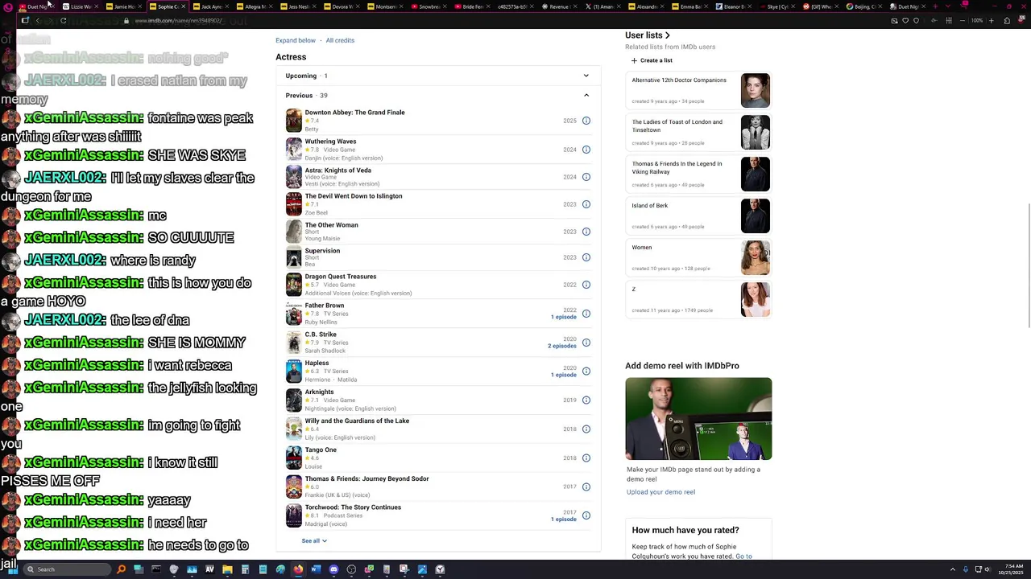Image resolution: width=1031 pixels, height=579 pixels.
Task: Open the terminal icon in the taskbar
Action: coord(156,569)
